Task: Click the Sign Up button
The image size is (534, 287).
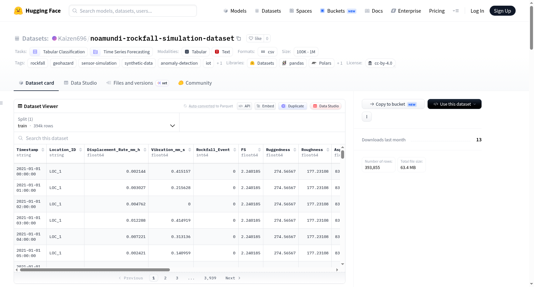Action: [502, 11]
